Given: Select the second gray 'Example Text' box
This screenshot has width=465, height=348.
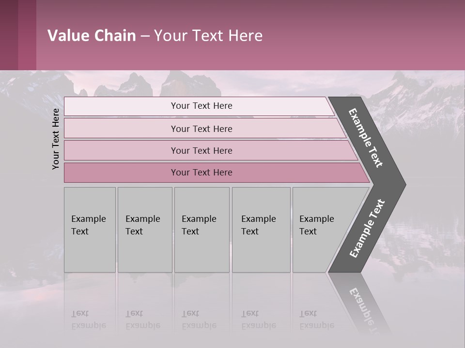Looking at the screenshot, I should coord(145,230).
